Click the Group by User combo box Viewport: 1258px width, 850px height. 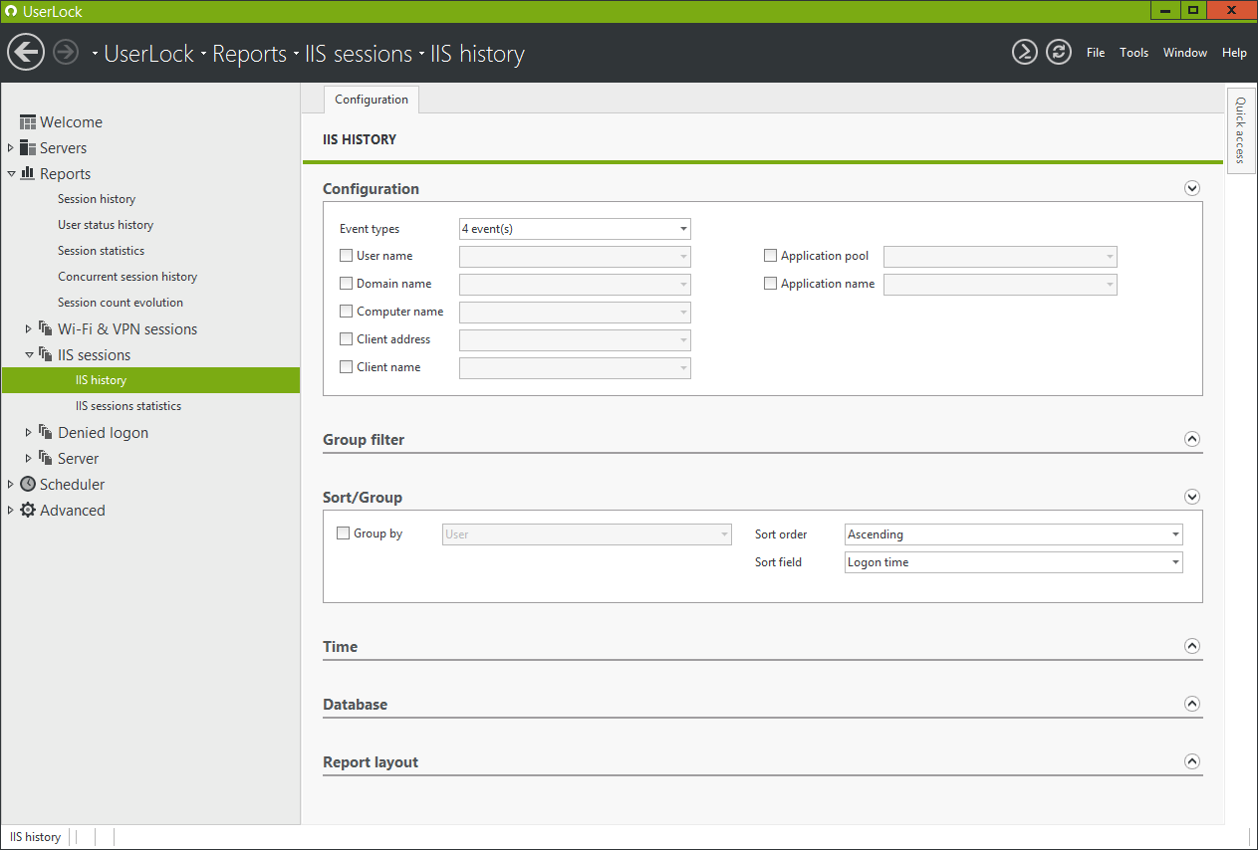pyautogui.click(x=587, y=534)
